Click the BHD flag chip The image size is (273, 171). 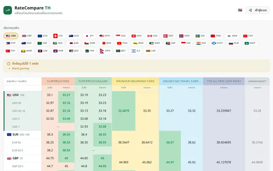(107, 43)
